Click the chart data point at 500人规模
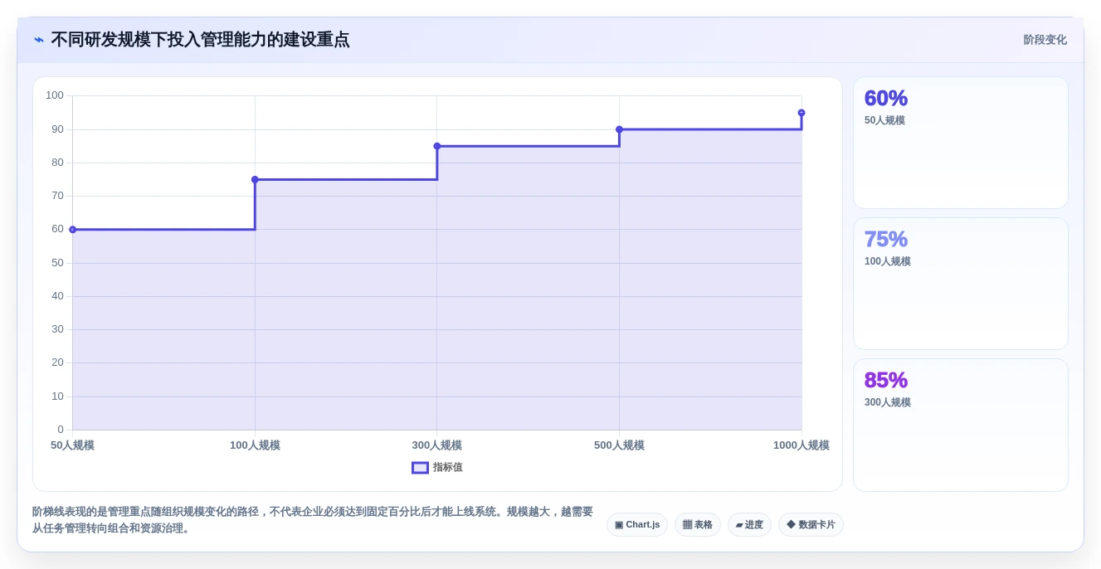 click(x=619, y=129)
